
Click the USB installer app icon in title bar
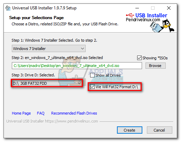(8, 8)
